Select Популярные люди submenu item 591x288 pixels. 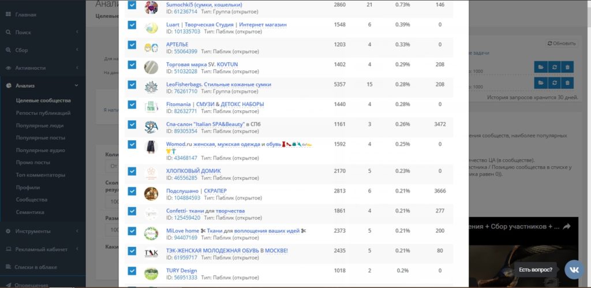(40, 125)
